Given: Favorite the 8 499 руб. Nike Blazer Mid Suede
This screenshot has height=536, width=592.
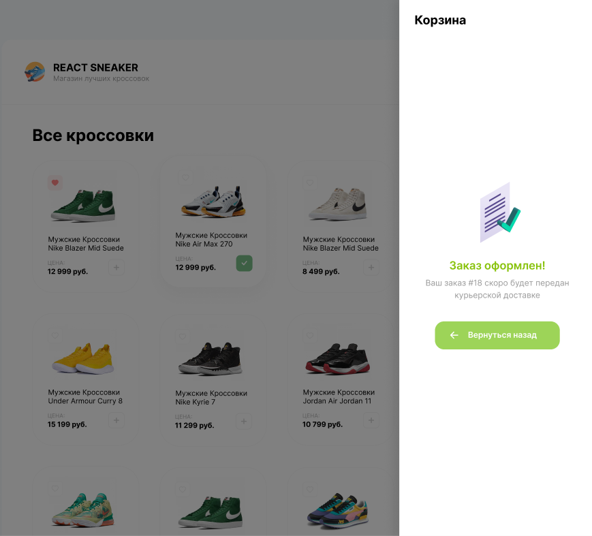Looking at the screenshot, I should click(310, 183).
